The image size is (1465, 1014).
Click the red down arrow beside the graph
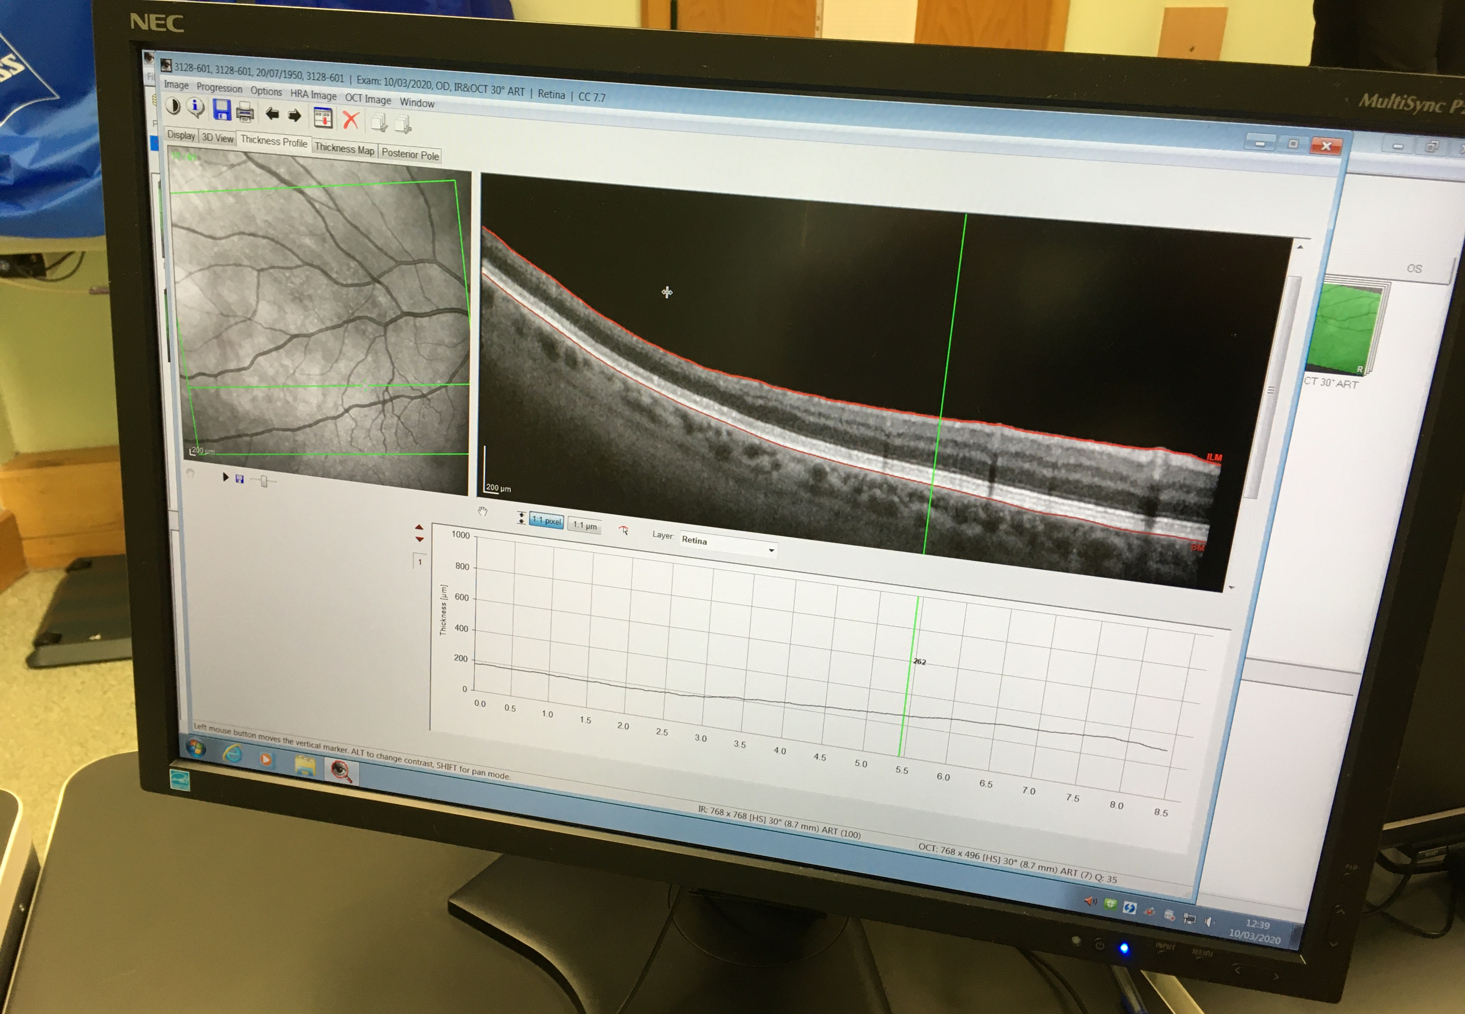[419, 539]
